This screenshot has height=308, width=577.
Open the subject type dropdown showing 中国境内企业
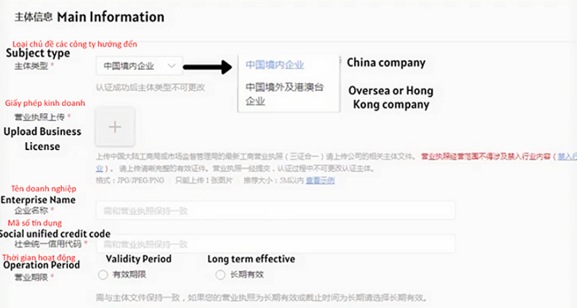point(138,66)
